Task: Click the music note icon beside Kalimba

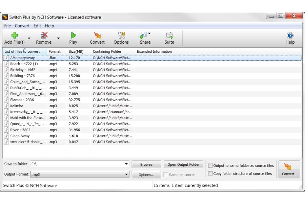Action: (7, 106)
